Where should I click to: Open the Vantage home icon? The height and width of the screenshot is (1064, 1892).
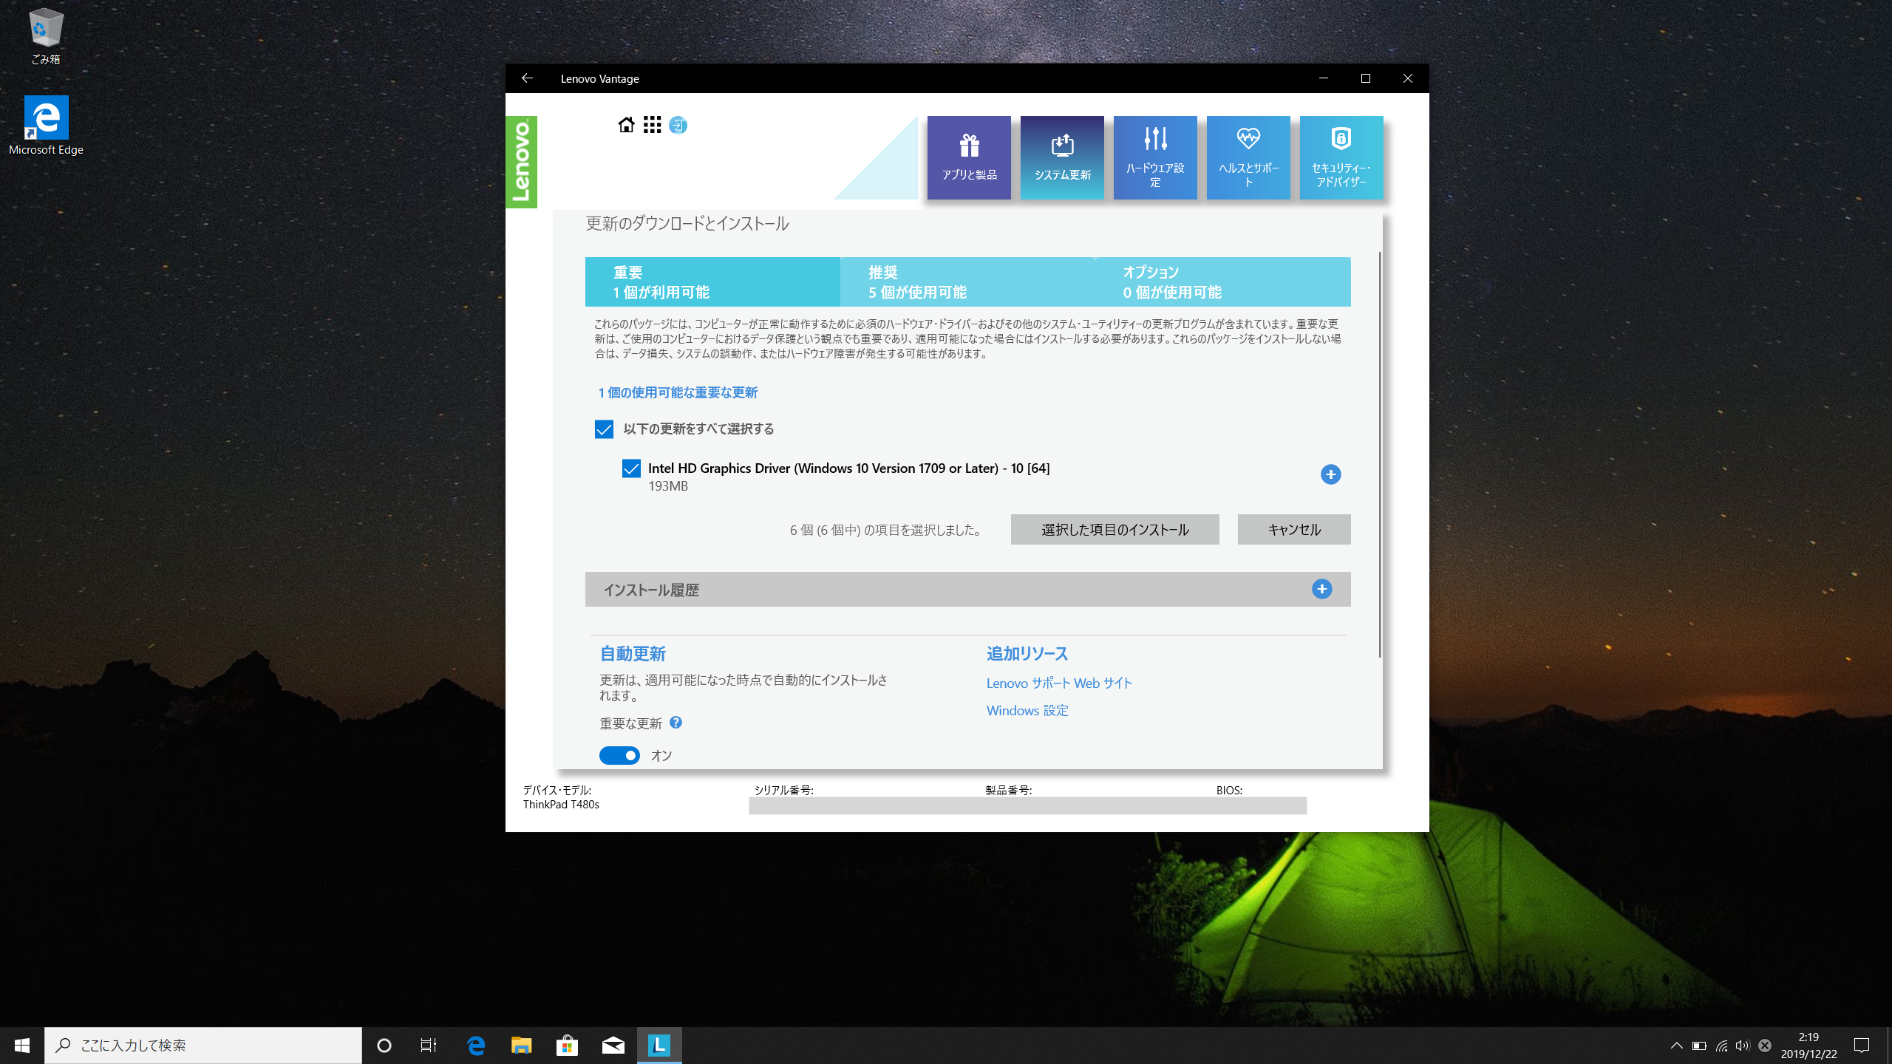point(626,125)
